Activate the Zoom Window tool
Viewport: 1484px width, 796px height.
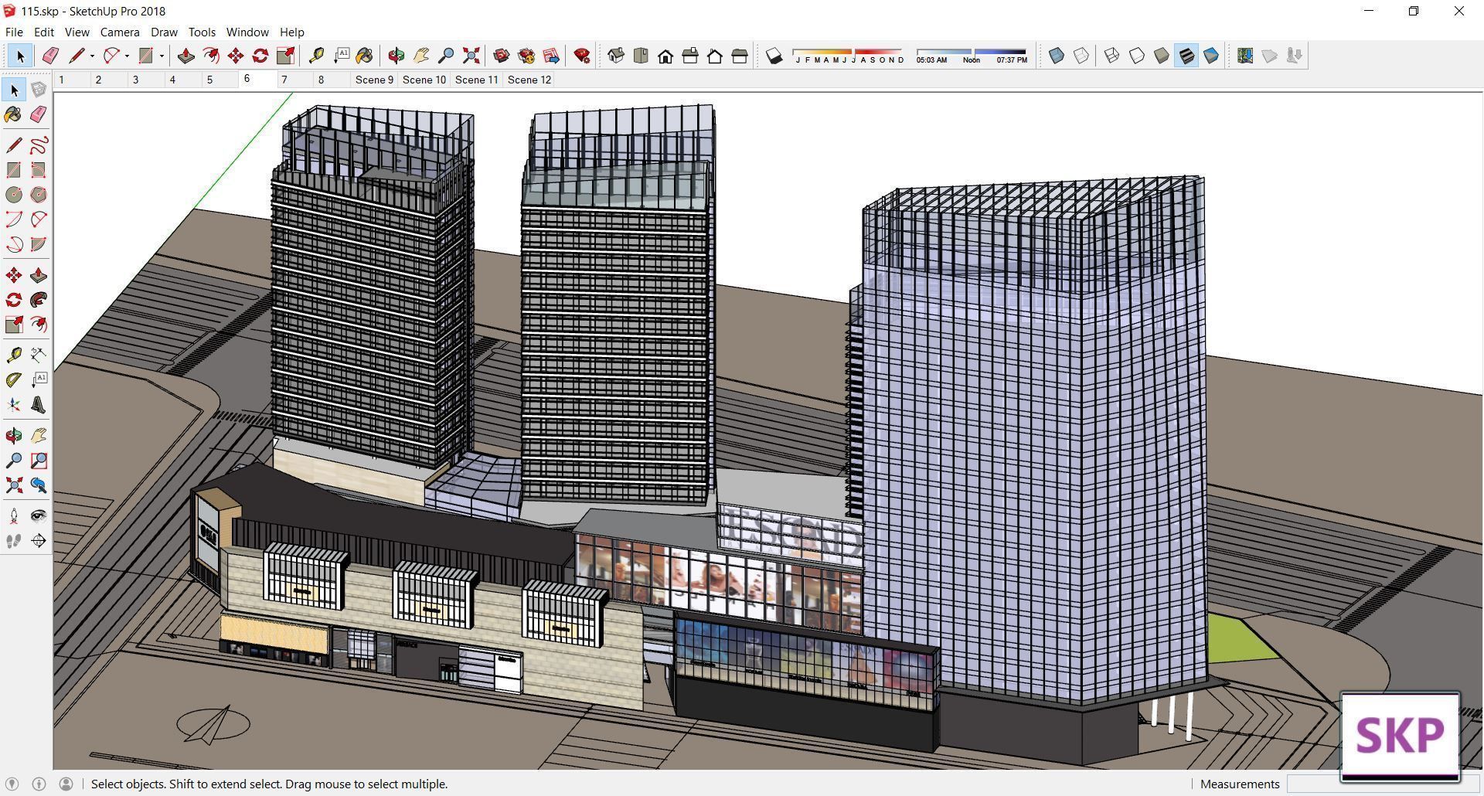pyautogui.click(x=39, y=461)
